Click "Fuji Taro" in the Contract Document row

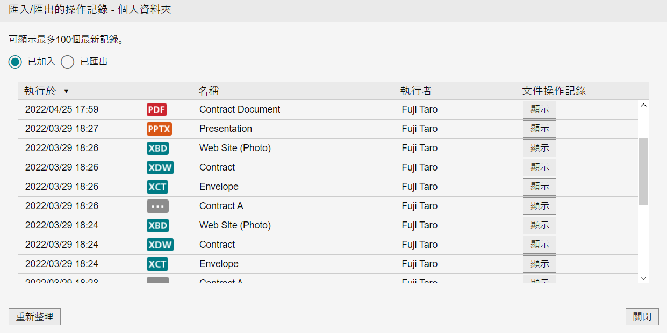[420, 109]
